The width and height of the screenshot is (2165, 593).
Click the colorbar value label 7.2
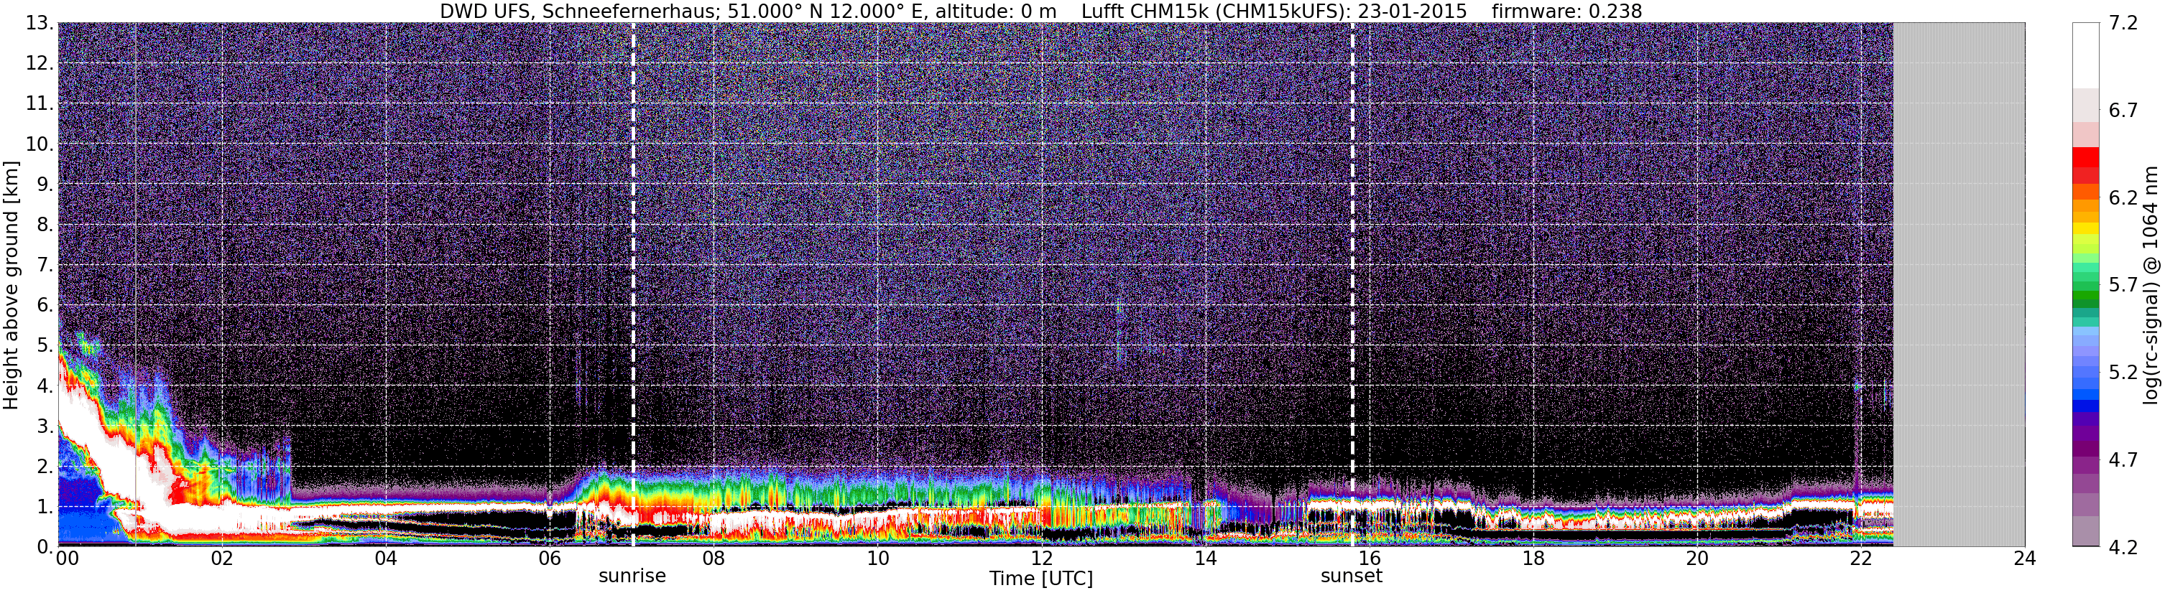pos(2123,24)
